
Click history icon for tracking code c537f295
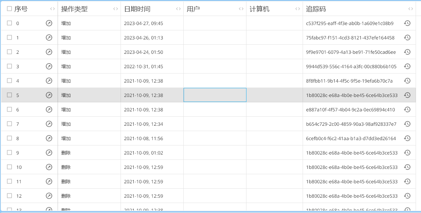tap(407, 23)
